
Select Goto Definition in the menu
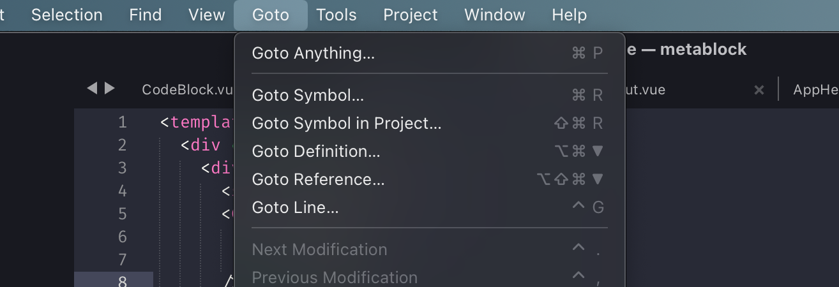pos(316,151)
